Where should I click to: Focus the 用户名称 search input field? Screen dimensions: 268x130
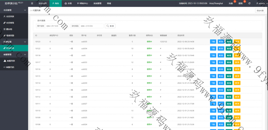tap(57, 26)
